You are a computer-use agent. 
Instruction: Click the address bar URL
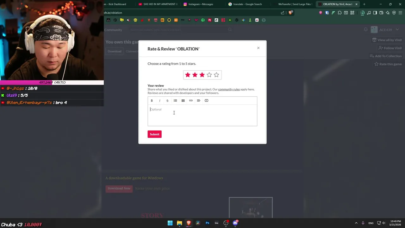(113, 13)
